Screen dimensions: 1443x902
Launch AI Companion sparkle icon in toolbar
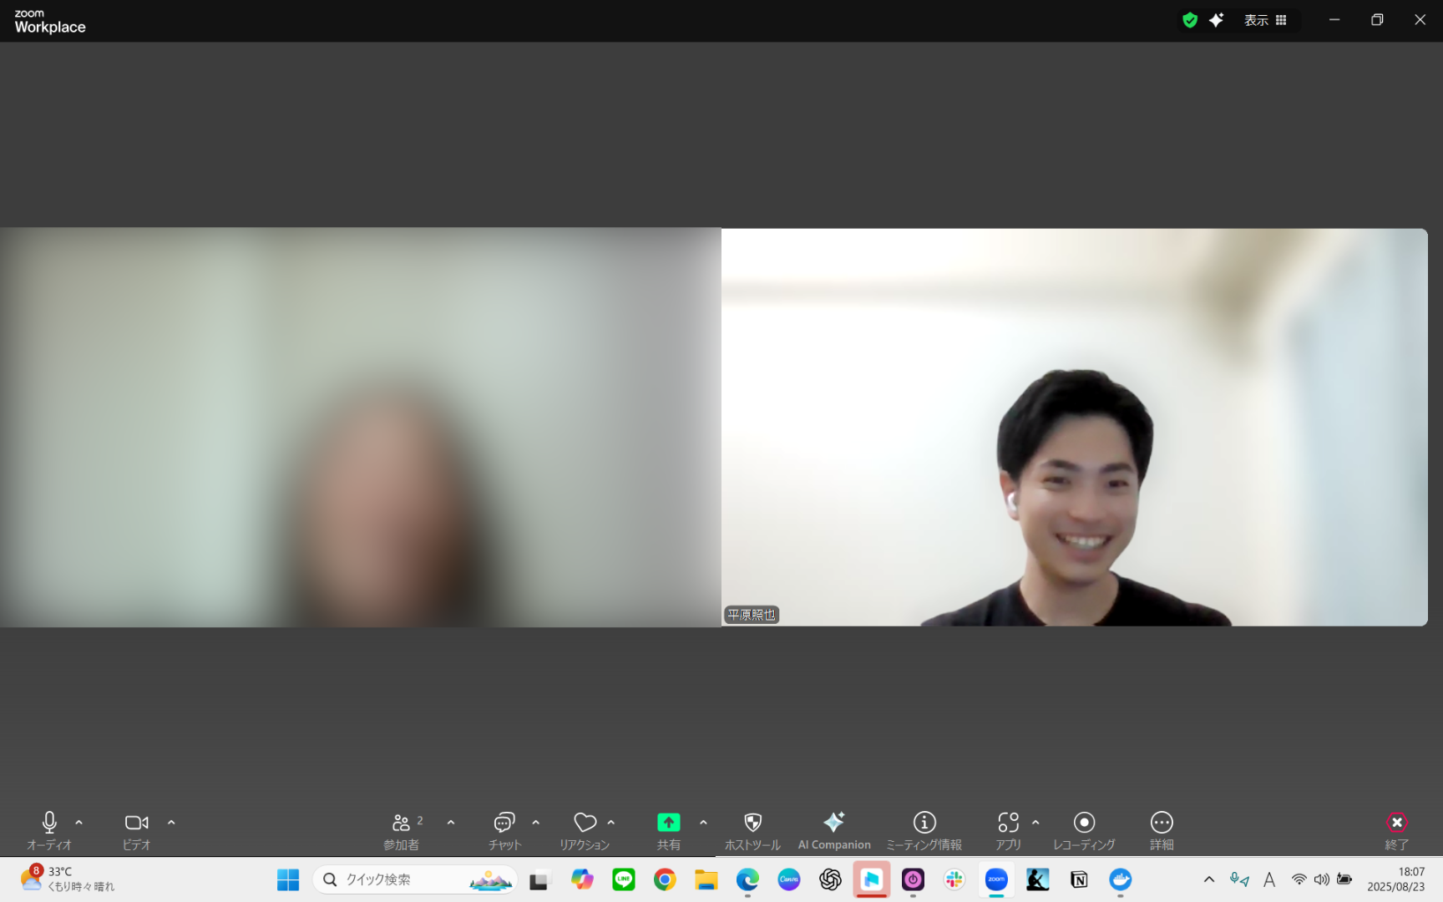tap(834, 822)
